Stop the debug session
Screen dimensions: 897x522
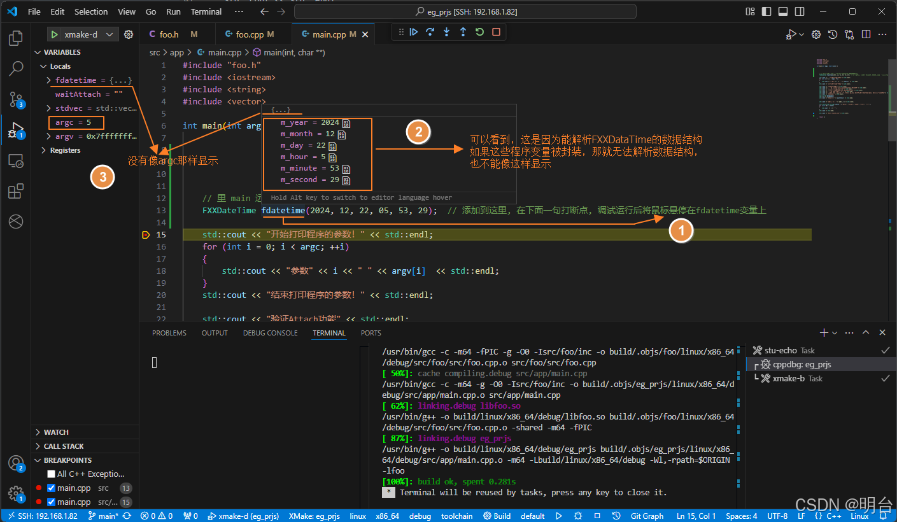pos(496,32)
